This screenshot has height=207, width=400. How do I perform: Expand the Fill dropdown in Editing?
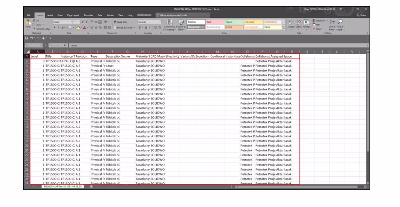coord(319,25)
